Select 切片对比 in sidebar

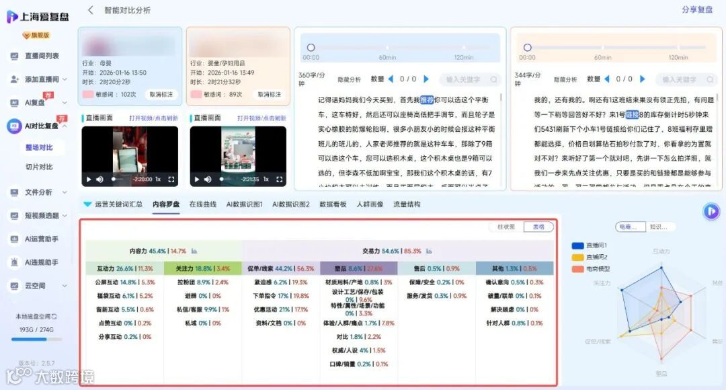pyautogui.click(x=39, y=167)
